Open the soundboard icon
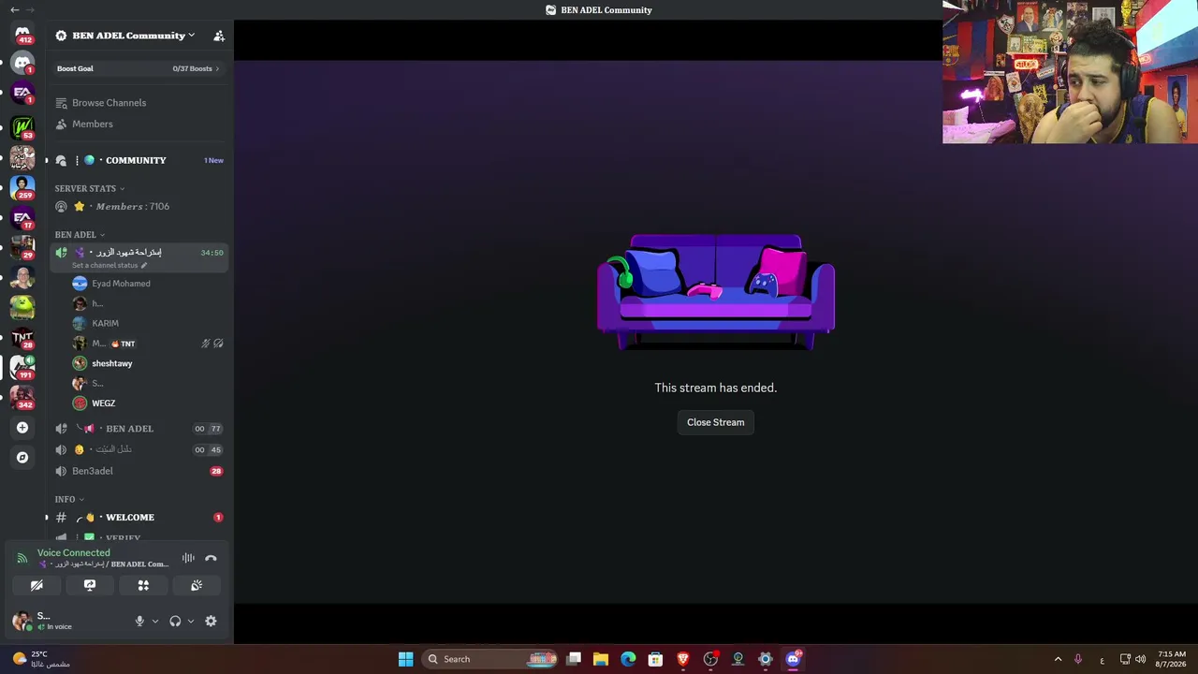 [x=197, y=585]
